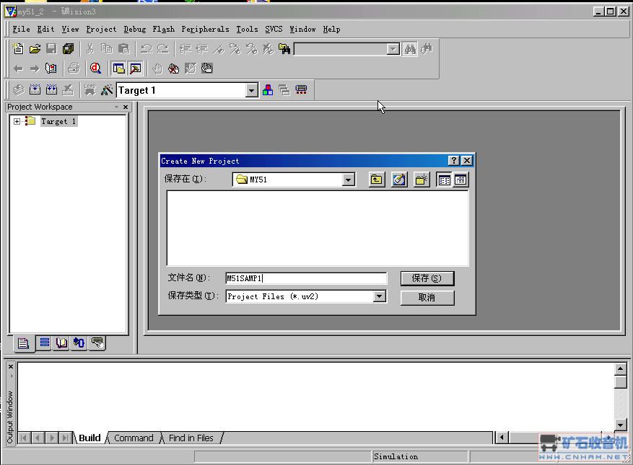The height and width of the screenshot is (465, 633).
Task: Click the Copy toolbar icon
Action: pyautogui.click(x=107, y=49)
